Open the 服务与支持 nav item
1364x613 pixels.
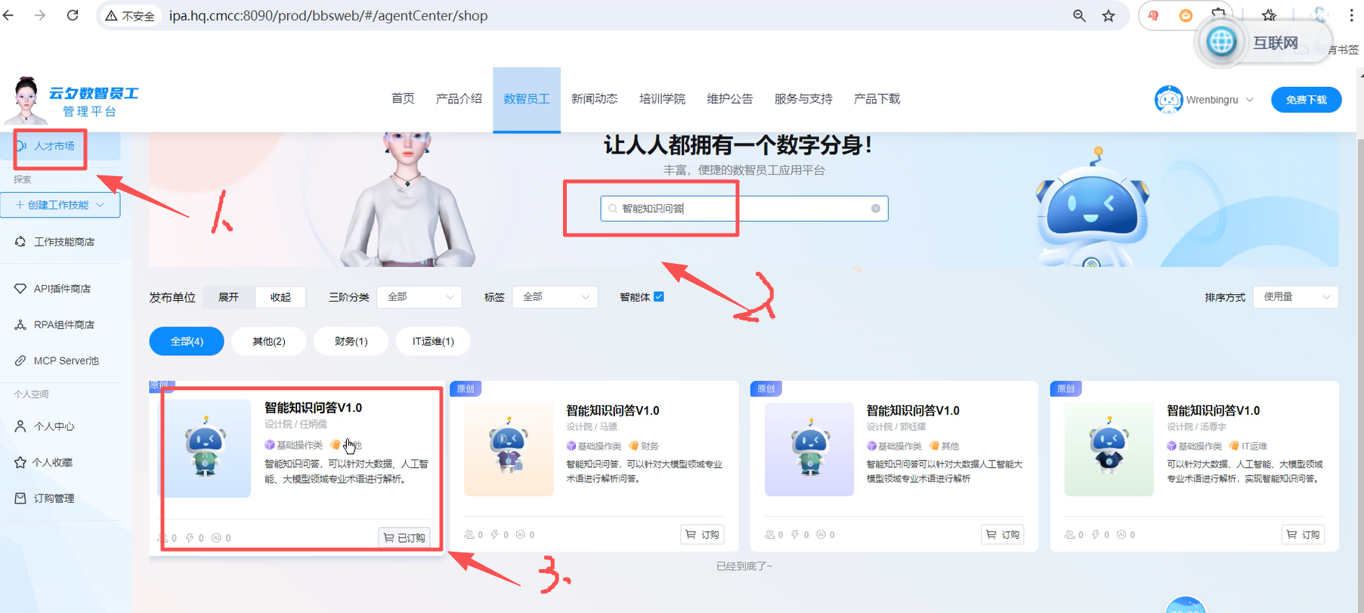803,99
